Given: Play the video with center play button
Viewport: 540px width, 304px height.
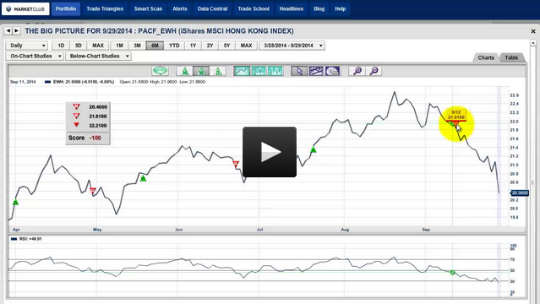Looking at the screenshot, I should click(270, 152).
